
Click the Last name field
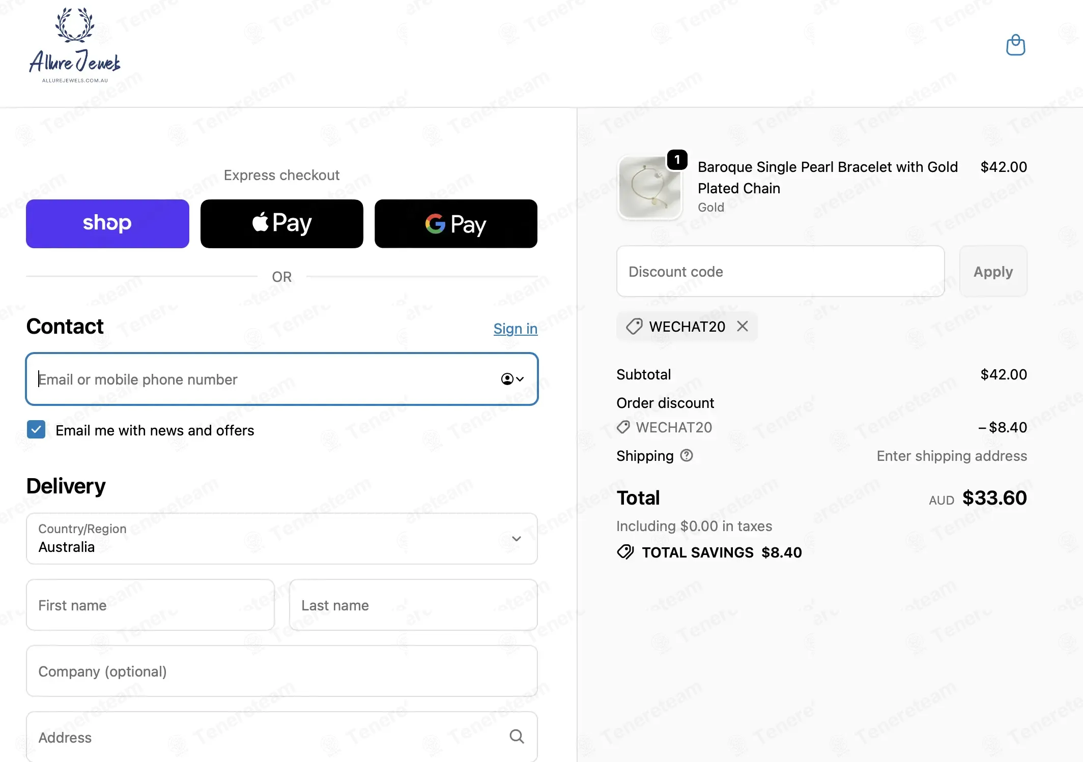point(413,605)
